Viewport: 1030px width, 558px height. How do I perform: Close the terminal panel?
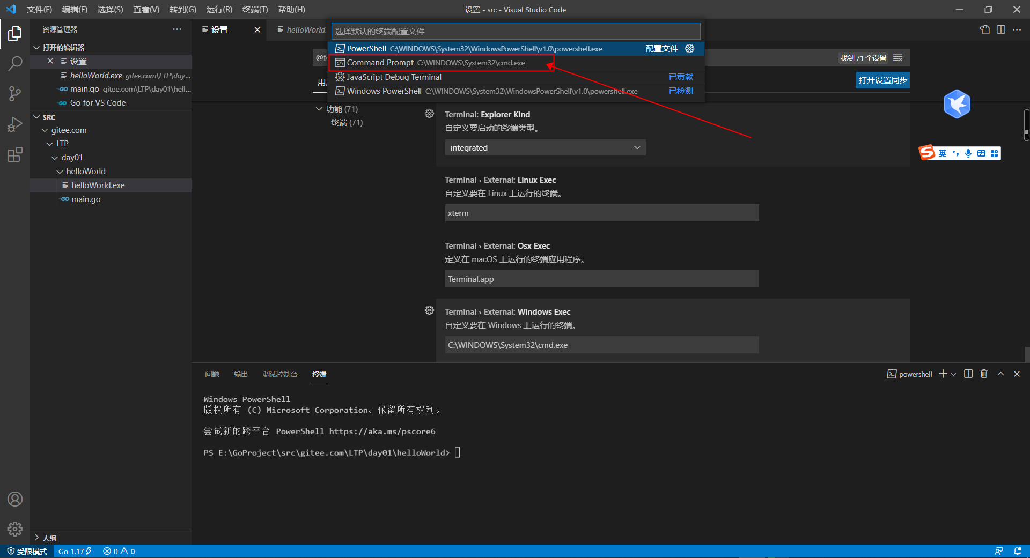coord(1017,374)
